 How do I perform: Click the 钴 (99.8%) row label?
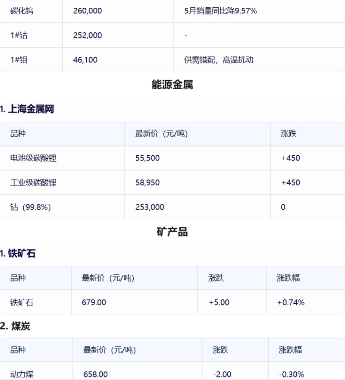pyautogui.click(x=31, y=207)
